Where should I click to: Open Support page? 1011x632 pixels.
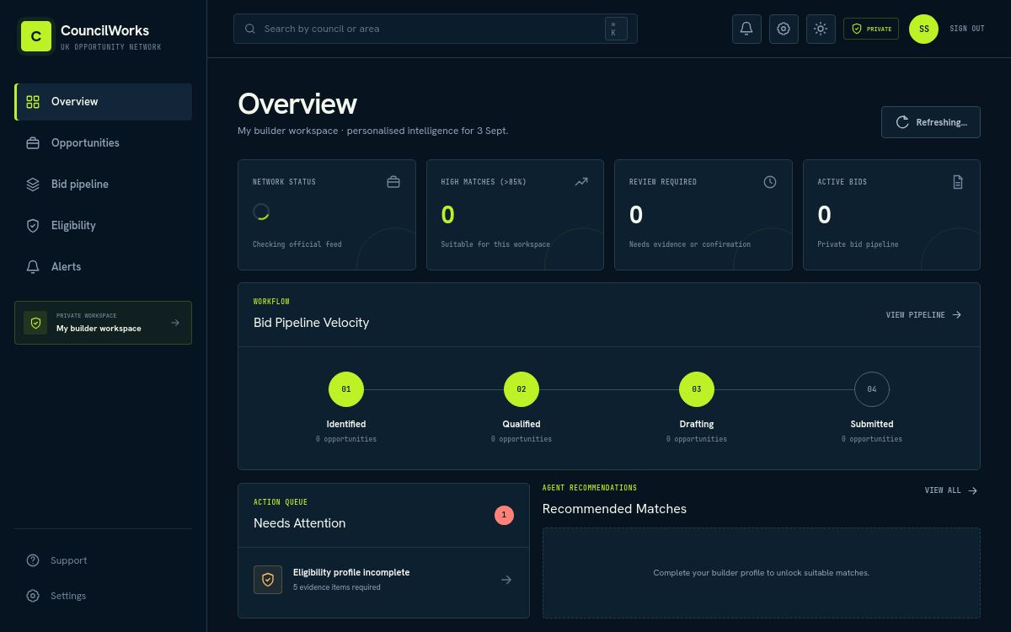pyautogui.click(x=104, y=560)
